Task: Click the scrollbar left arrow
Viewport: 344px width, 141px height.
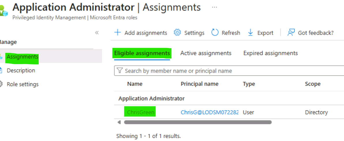Action: (119, 122)
